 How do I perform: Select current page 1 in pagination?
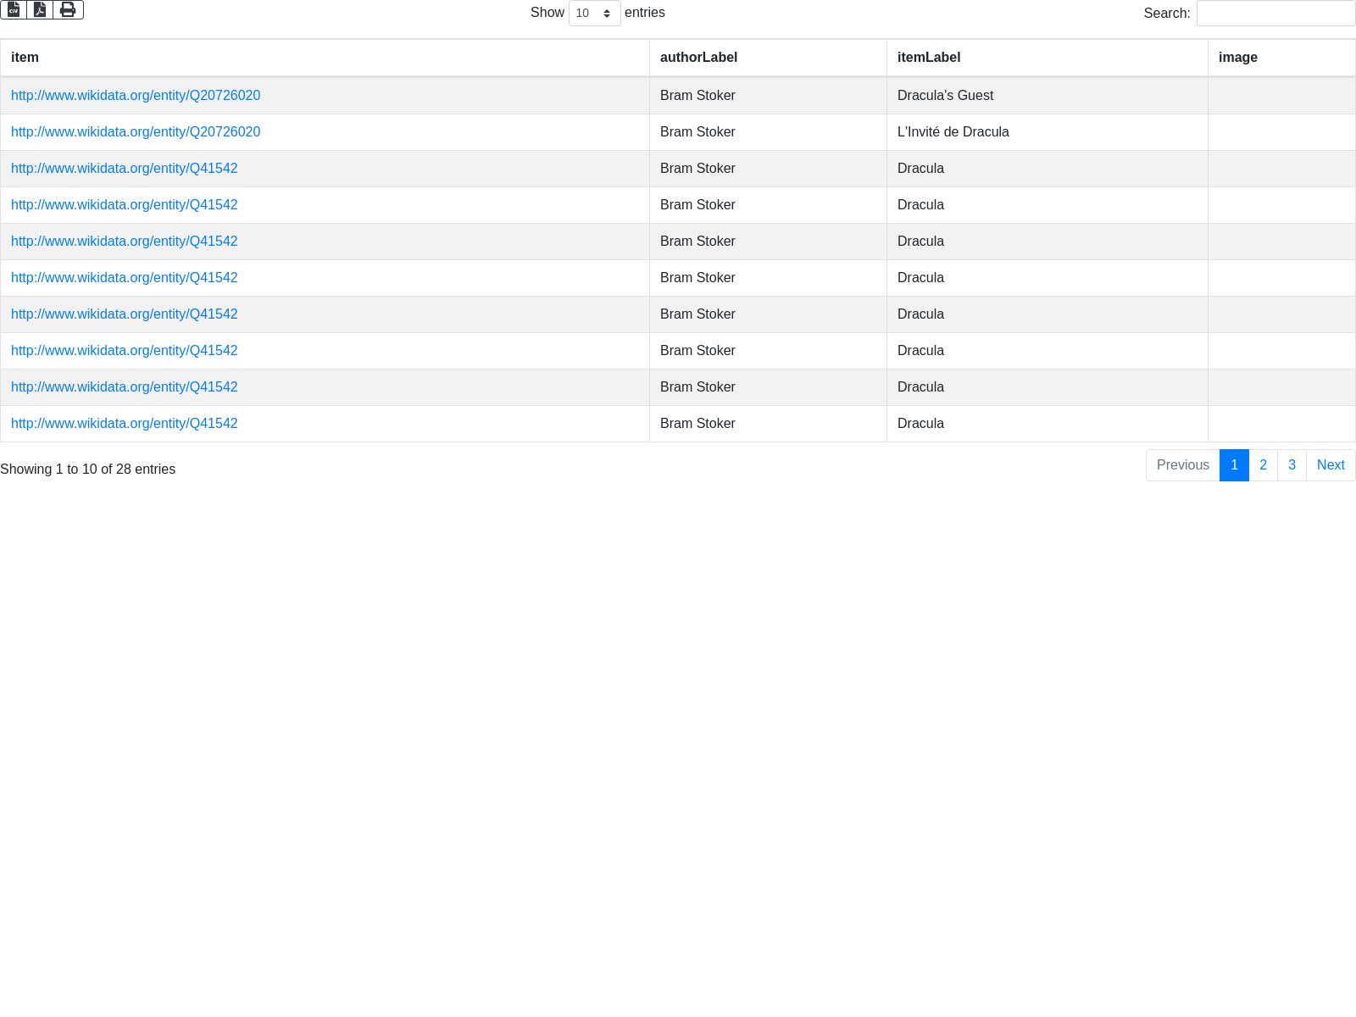pyautogui.click(x=1234, y=465)
